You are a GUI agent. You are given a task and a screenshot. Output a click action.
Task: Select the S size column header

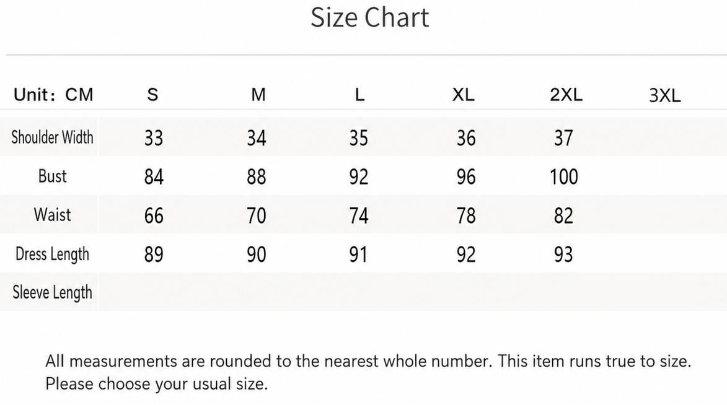point(152,95)
